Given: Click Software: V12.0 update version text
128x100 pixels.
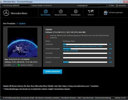Looking at the screenshot, I should pos(65,32).
